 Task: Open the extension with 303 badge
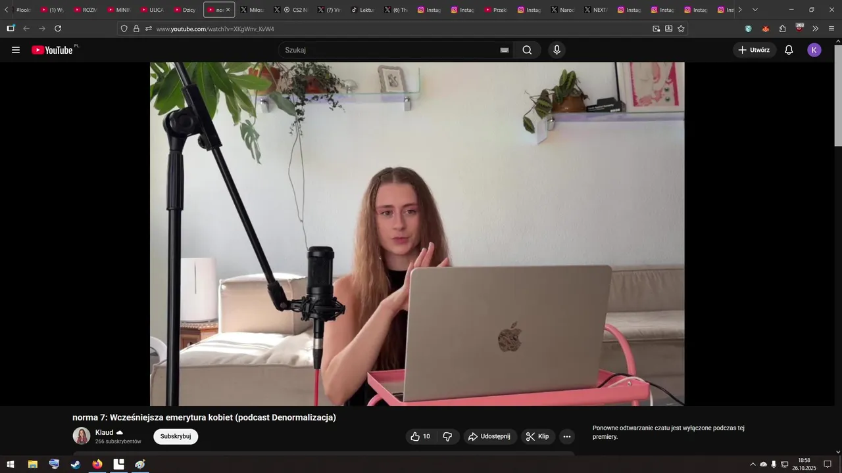(x=799, y=28)
